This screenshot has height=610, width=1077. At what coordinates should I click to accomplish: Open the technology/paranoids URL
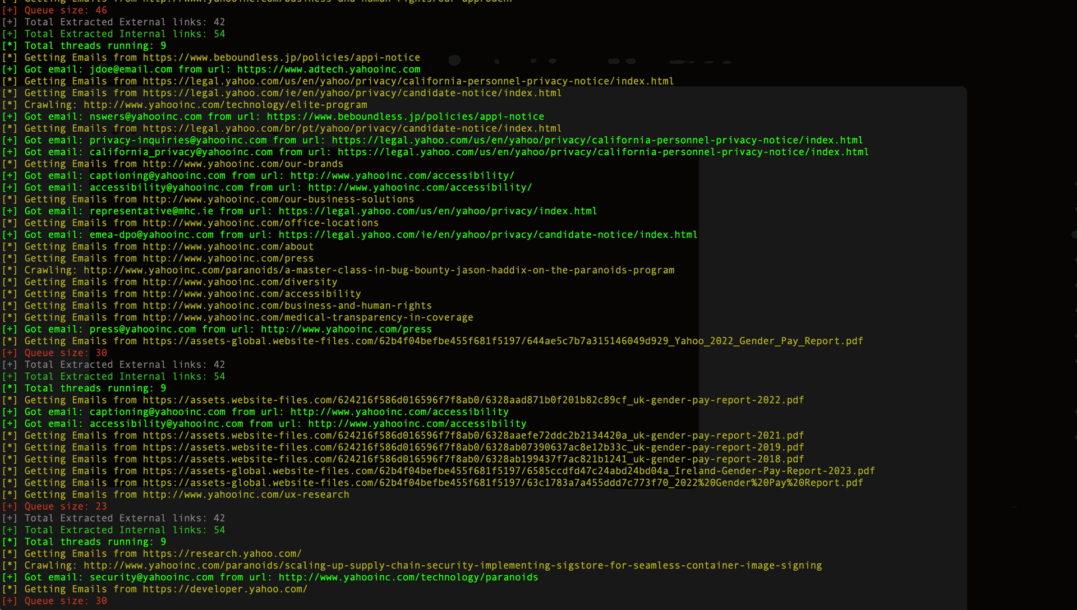point(408,577)
